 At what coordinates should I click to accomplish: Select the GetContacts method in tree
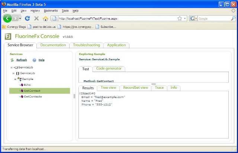click(x=33, y=97)
